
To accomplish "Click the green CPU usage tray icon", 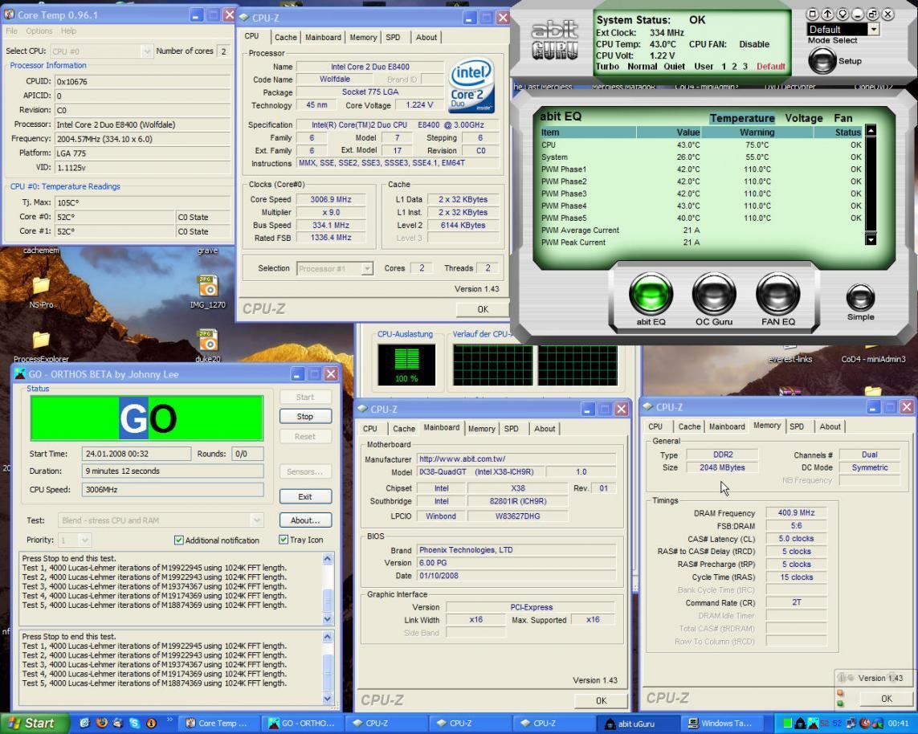I will coord(787,724).
